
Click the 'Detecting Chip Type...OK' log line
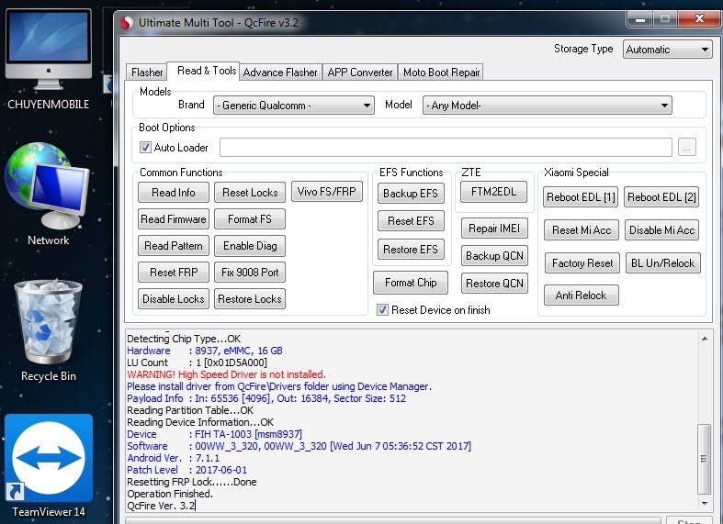184,339
